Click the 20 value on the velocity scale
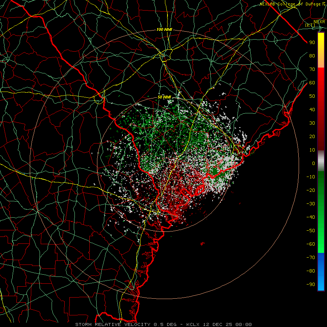Screen dimensions: 327x327 pyautogui.click(x=312, y=136)
